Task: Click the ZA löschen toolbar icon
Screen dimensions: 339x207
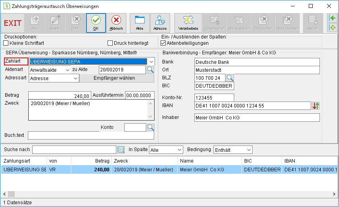Action: click(263, 23)
